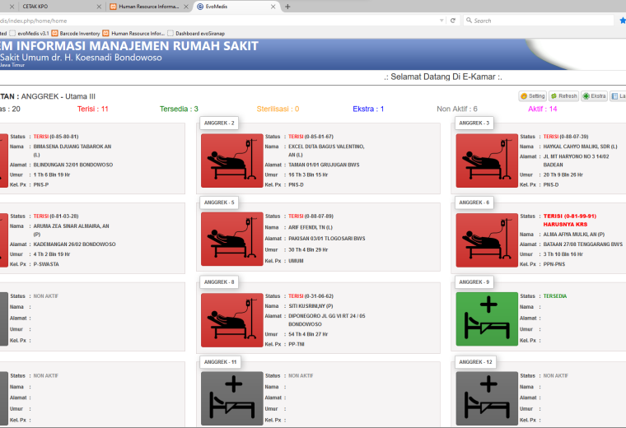
Task: Select the ANGGREK - 8 occupied bed icon
Action: 232,320
